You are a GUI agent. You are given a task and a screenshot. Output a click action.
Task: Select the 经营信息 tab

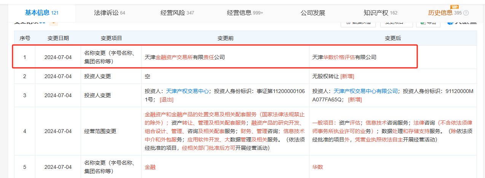point(245,13)
